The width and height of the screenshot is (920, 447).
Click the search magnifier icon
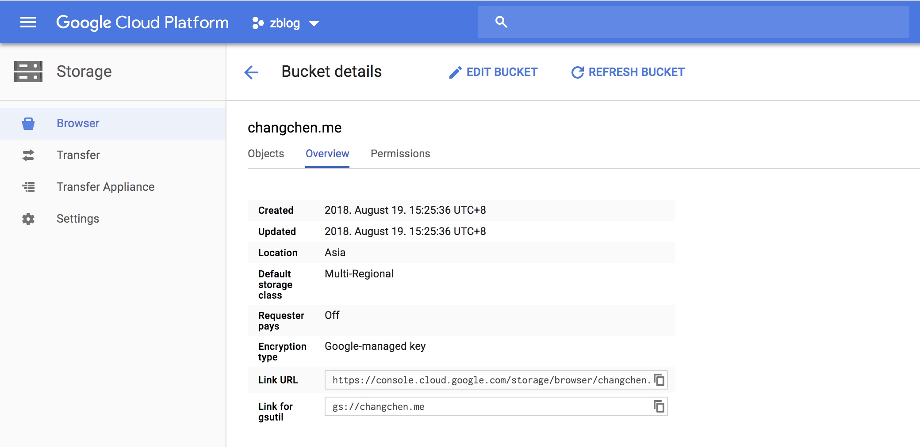(x=501, y=22)
